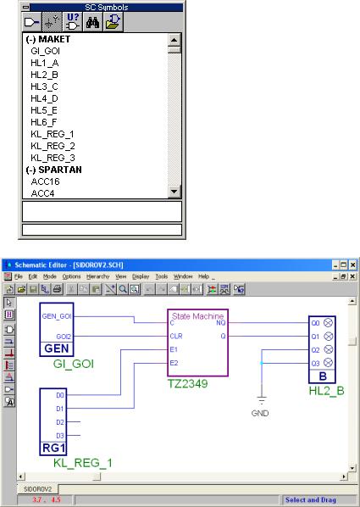Switch to the SIDOROV2 sheet tab

[x=37, y=489]
